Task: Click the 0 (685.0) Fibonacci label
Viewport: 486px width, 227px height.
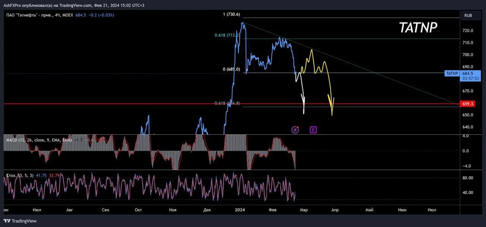Action: coord(231,69)
